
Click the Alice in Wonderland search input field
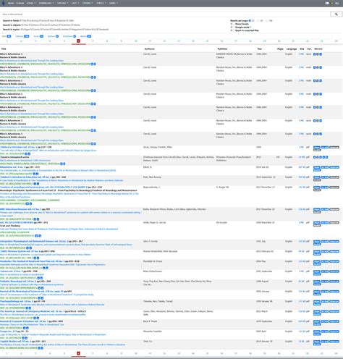(x=165, y=14)
